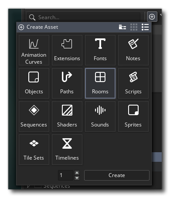Select the Fonts asset type
This screenshot has height=198, width=170.
click(x=100, y=50)
